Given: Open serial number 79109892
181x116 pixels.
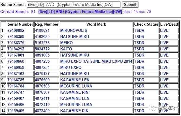Looking at the screenshot, I should point(16,31).
